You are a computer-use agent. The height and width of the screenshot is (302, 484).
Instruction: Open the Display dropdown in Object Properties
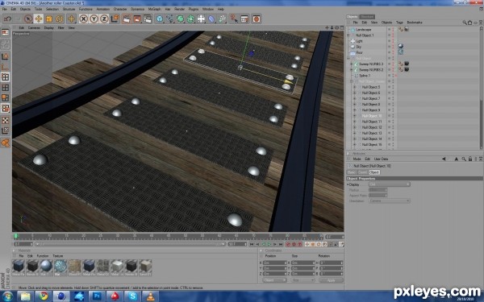(x=389, y=184)
